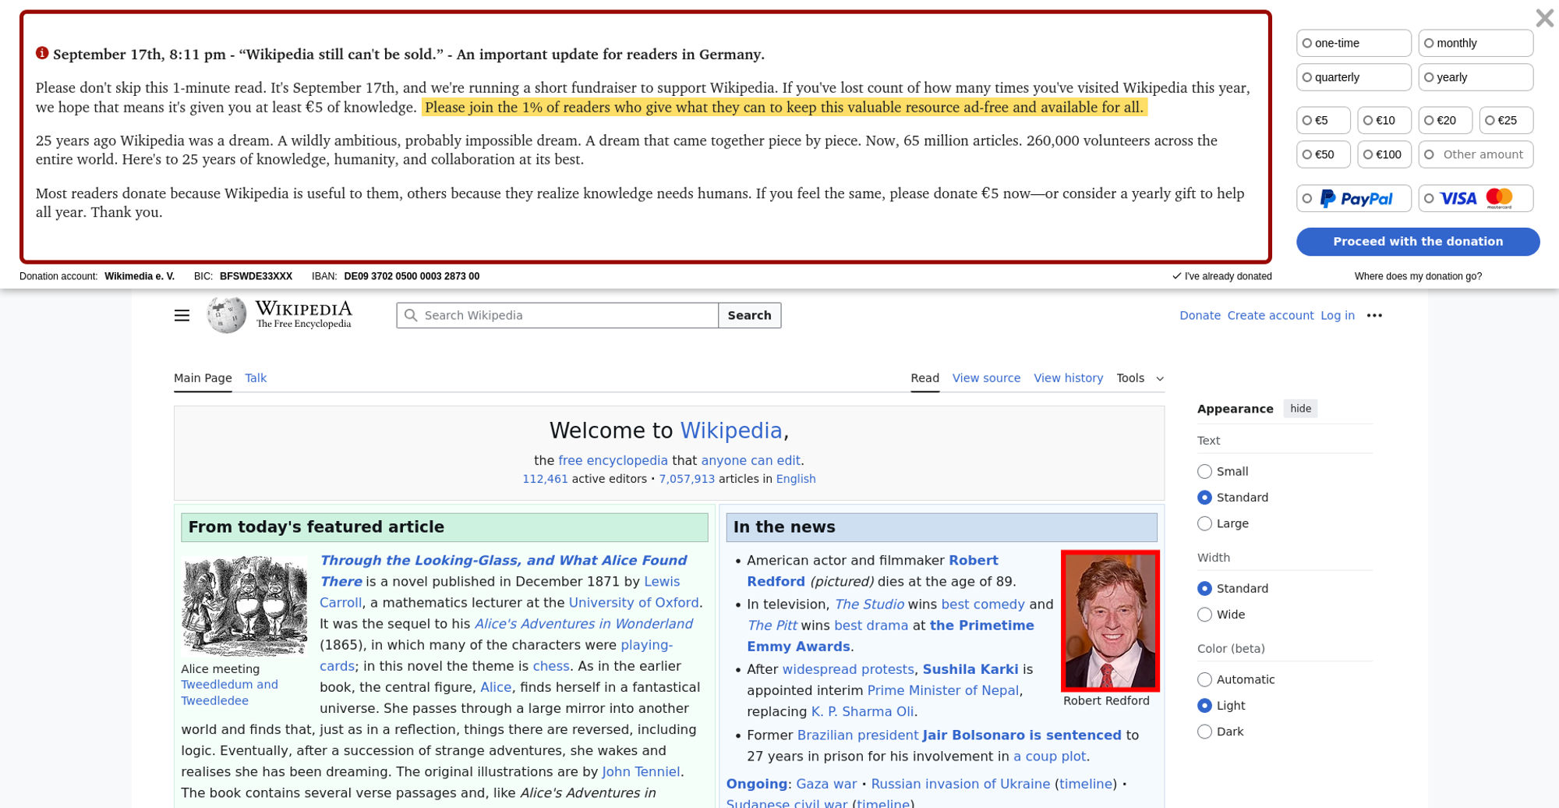Choose the €10 donation amount
The height and width of the screenshot is (808, 1559).
click(1384, 120)
